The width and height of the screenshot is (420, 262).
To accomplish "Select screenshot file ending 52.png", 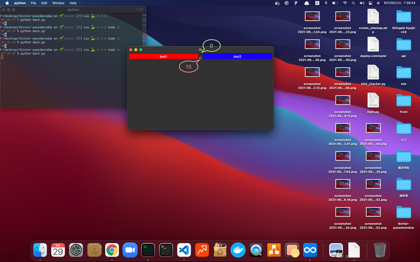I will pyautogui.click(x=373, y=218).
